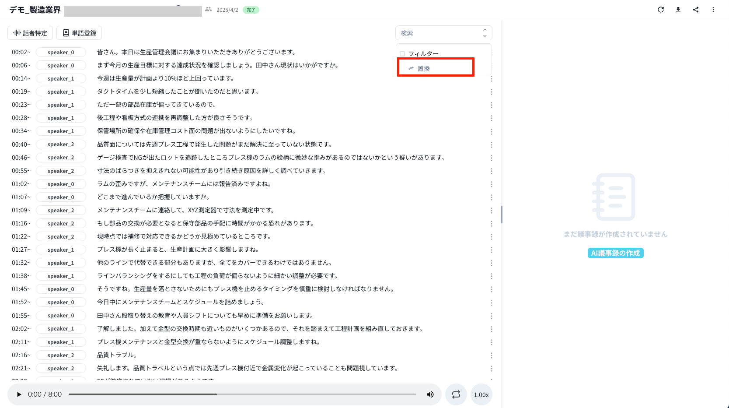This screenshot has height=408, width=729.
Task: Open row menu for the 00:14 line
Action: (x=492, y=79)
